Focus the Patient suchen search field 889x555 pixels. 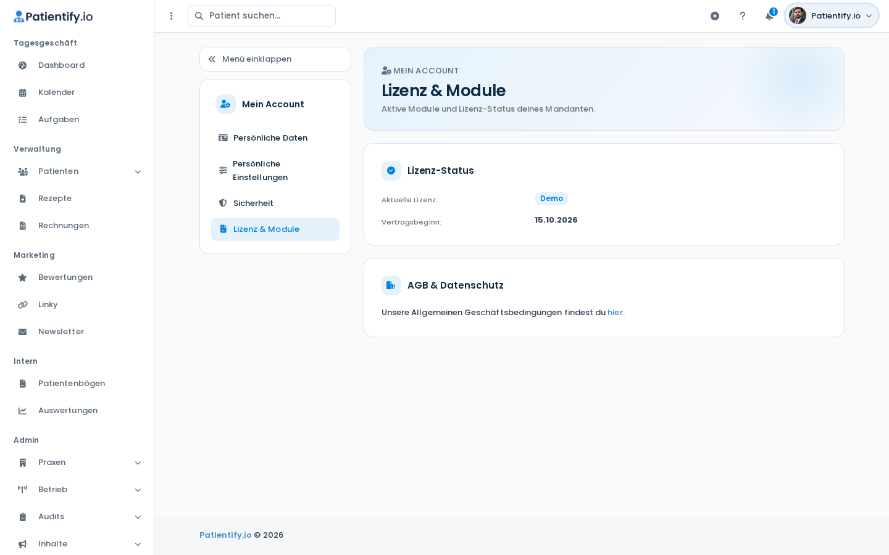coord(262,16)
